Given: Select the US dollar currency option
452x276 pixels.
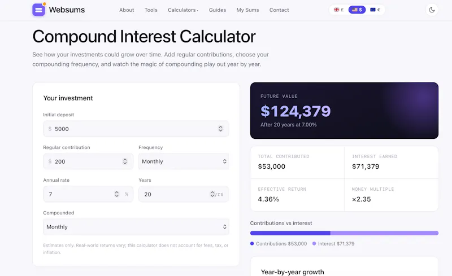Looking at the screenshot, I should pos(357,10).
